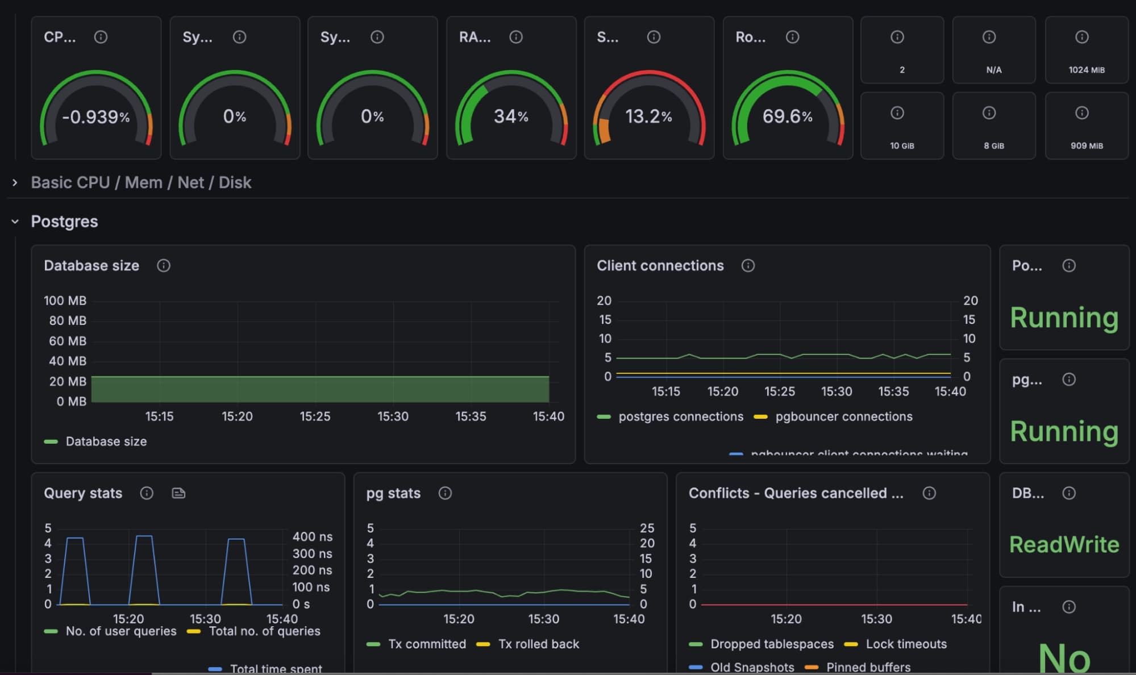Click info icon next to Query stats title

tap(147, 493)
